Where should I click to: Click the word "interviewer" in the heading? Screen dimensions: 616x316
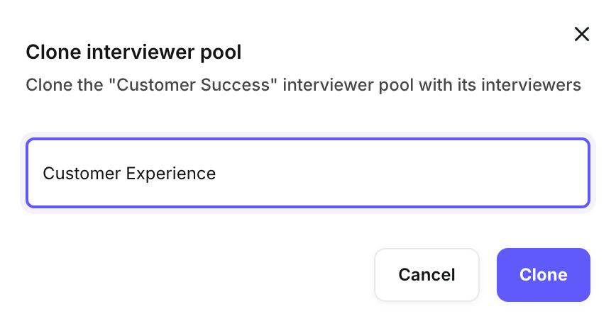click(x=138, y=52)
